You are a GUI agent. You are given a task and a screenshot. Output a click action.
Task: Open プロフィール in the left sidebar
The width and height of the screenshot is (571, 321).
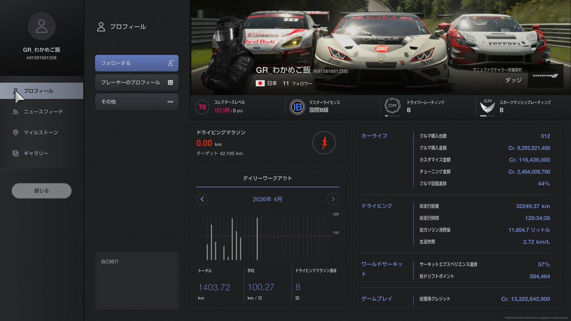tap(41, 91)
